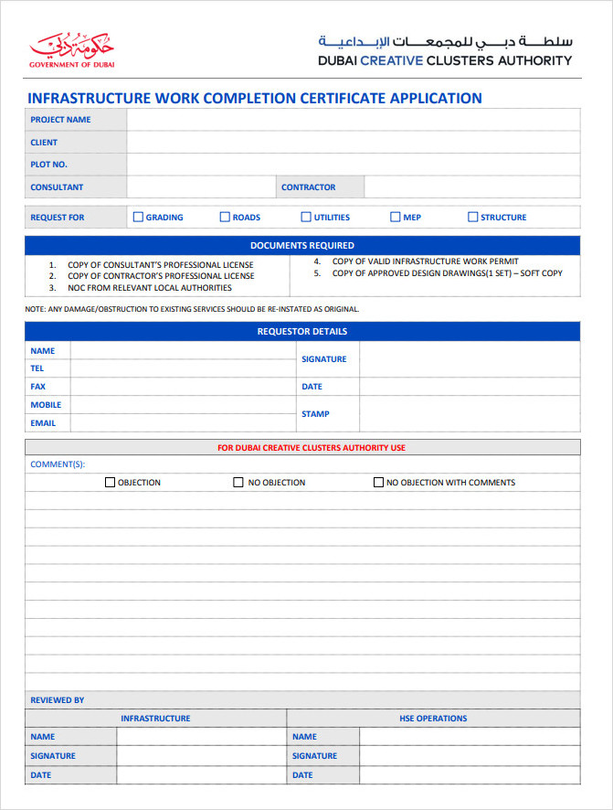Click the form title heading

(x=254, y=98)
